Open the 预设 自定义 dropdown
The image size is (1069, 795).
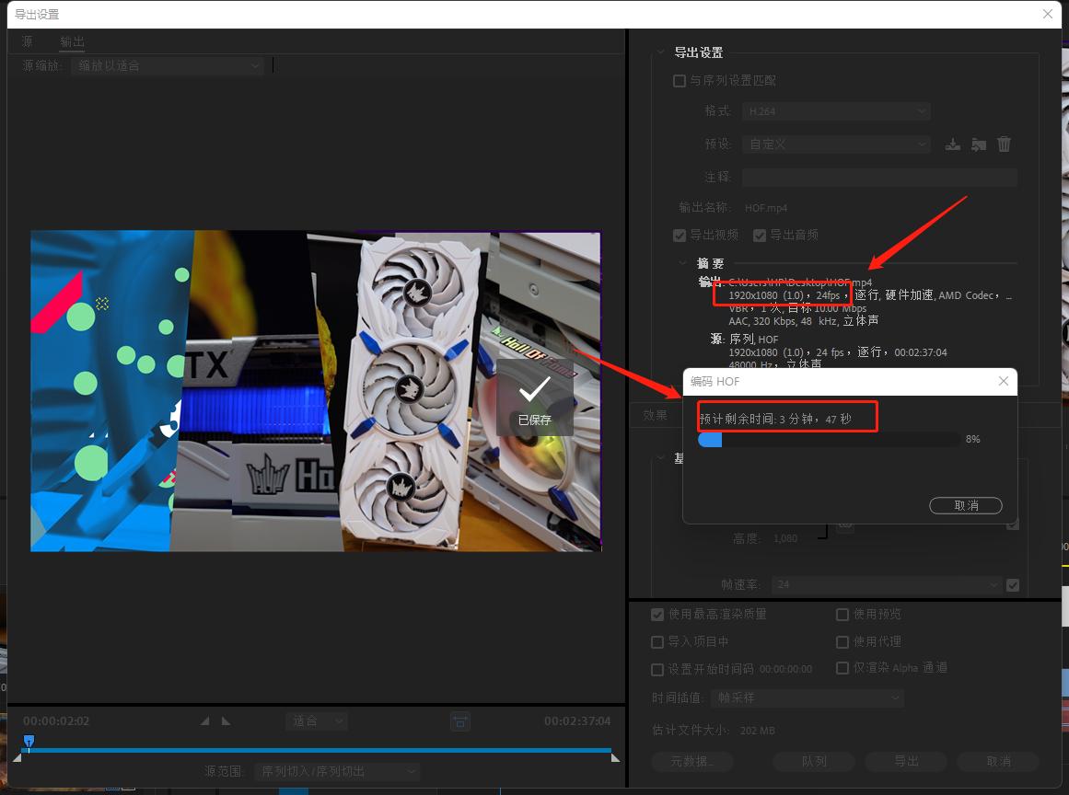(836, 144)
